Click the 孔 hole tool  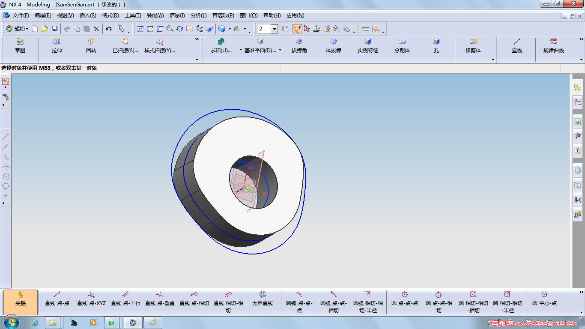[436, 46]
